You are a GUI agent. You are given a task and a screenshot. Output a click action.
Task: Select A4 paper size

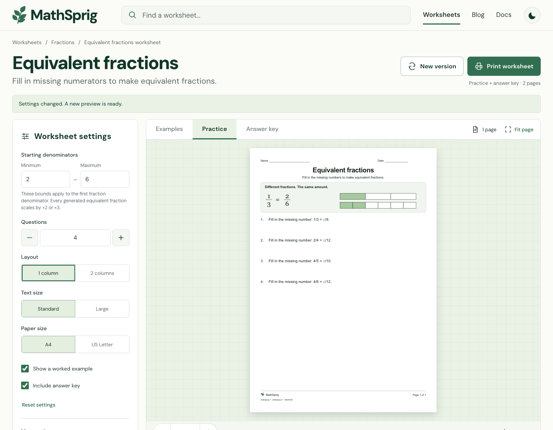coord(48,344)
